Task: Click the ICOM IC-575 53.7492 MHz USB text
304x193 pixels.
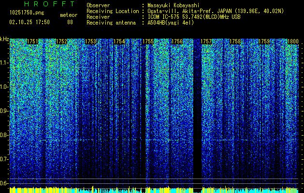Action: click(194, 17)
